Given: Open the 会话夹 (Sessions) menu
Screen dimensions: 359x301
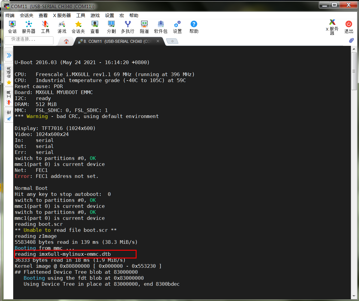Looking at the screenshot, I should [x=26, y=15].
